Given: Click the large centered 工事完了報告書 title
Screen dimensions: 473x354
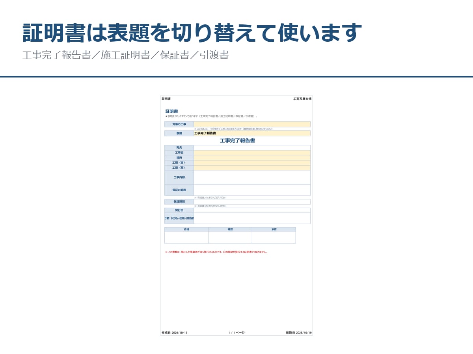Looking at the screenshot, I should click(237, 140).
